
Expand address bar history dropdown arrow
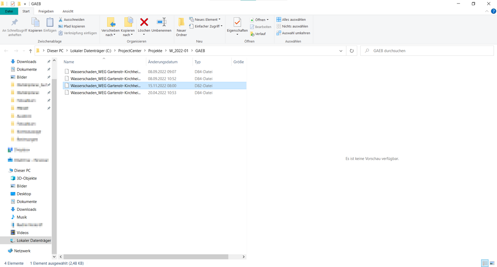[341, 51]
